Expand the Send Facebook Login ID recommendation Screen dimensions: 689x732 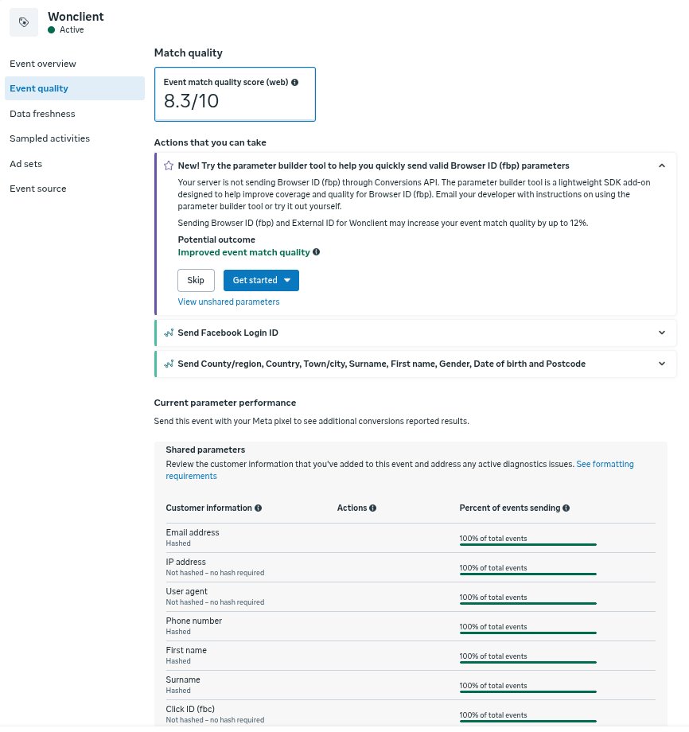click(662, 333)
